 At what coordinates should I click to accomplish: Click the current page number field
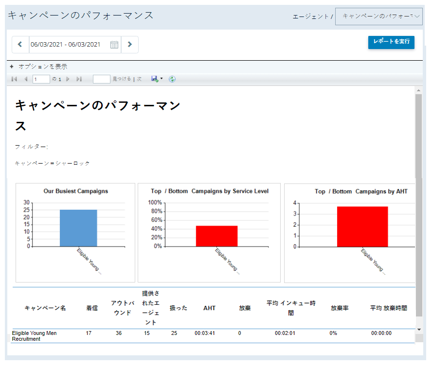coord(41,79)
